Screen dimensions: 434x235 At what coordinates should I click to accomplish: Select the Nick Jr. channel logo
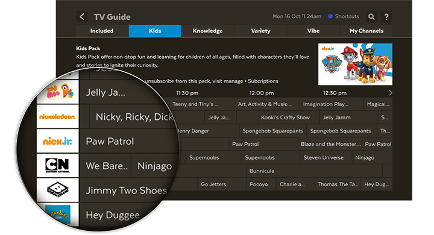point(58,141)
